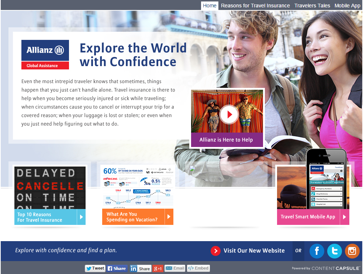Open the Instagram round icon link
363x274 pixels.
[x=352, y=251]
